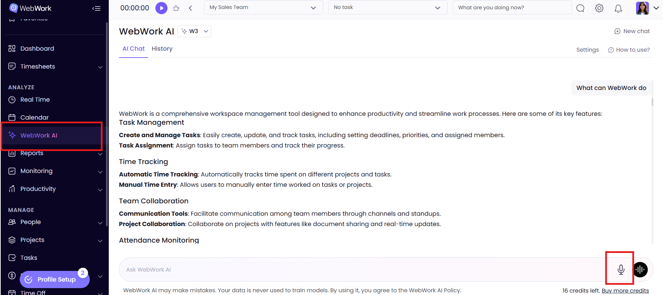Viewport: 663px width, 295px height.
Task: Click the microphone icon for voice input
Action: coord(621,269)
